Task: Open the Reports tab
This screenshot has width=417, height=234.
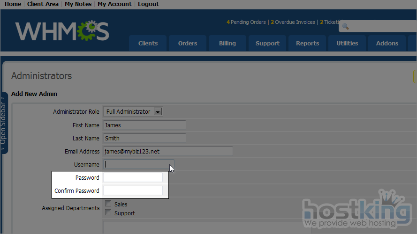Action: [307, 44]
